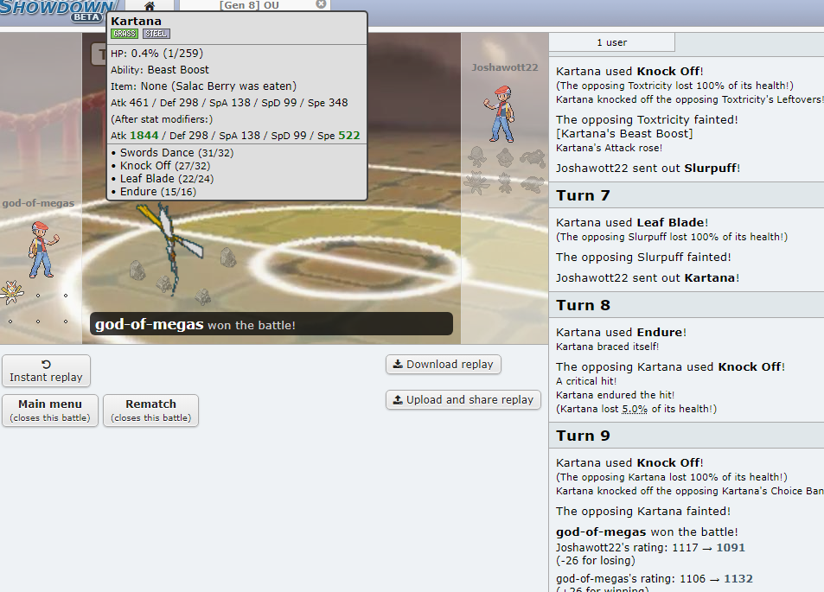Click Joshawott22's trainer sprite
This screenshot has width=824, height=592.
500,114
